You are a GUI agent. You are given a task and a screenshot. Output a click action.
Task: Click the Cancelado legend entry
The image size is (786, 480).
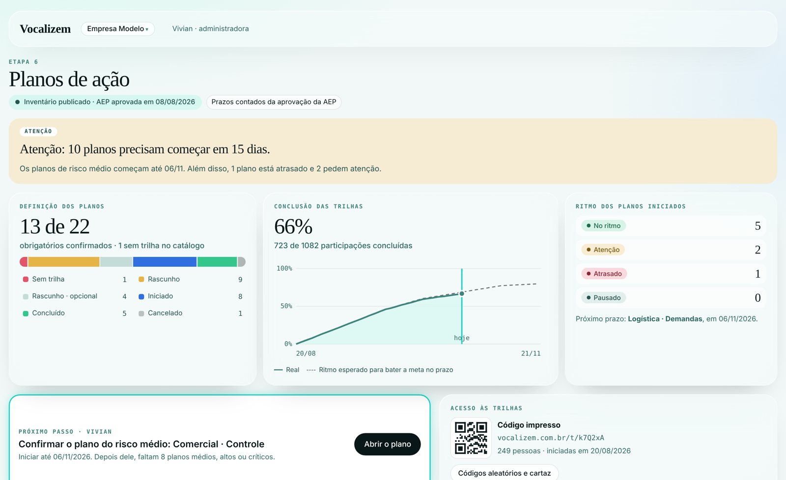(191, 313)
